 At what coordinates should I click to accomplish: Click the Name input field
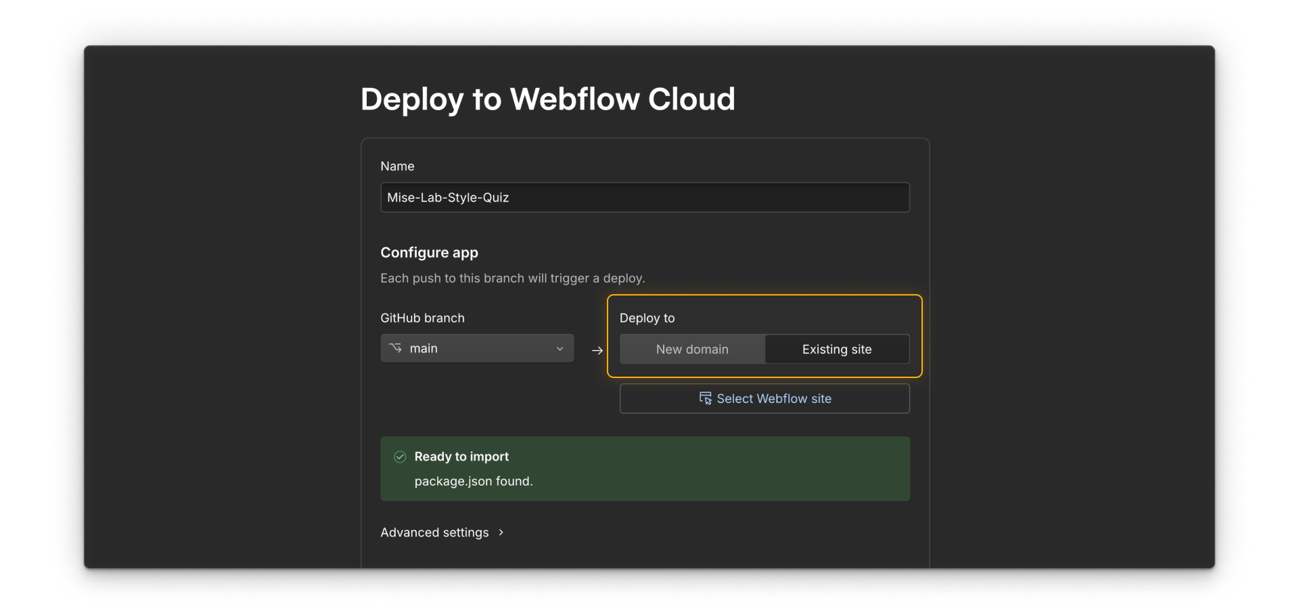[x=645, y=197]
